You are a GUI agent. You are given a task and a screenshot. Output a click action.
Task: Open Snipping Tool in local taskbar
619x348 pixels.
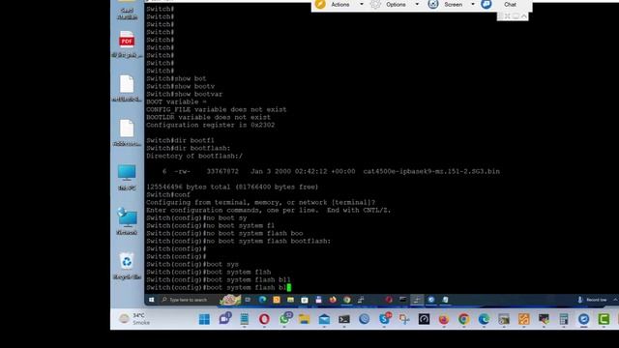404,319
